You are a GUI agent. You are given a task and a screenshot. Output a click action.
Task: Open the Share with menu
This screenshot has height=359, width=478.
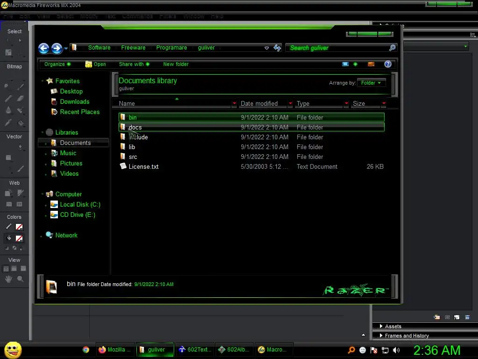[x=134, y=64]
